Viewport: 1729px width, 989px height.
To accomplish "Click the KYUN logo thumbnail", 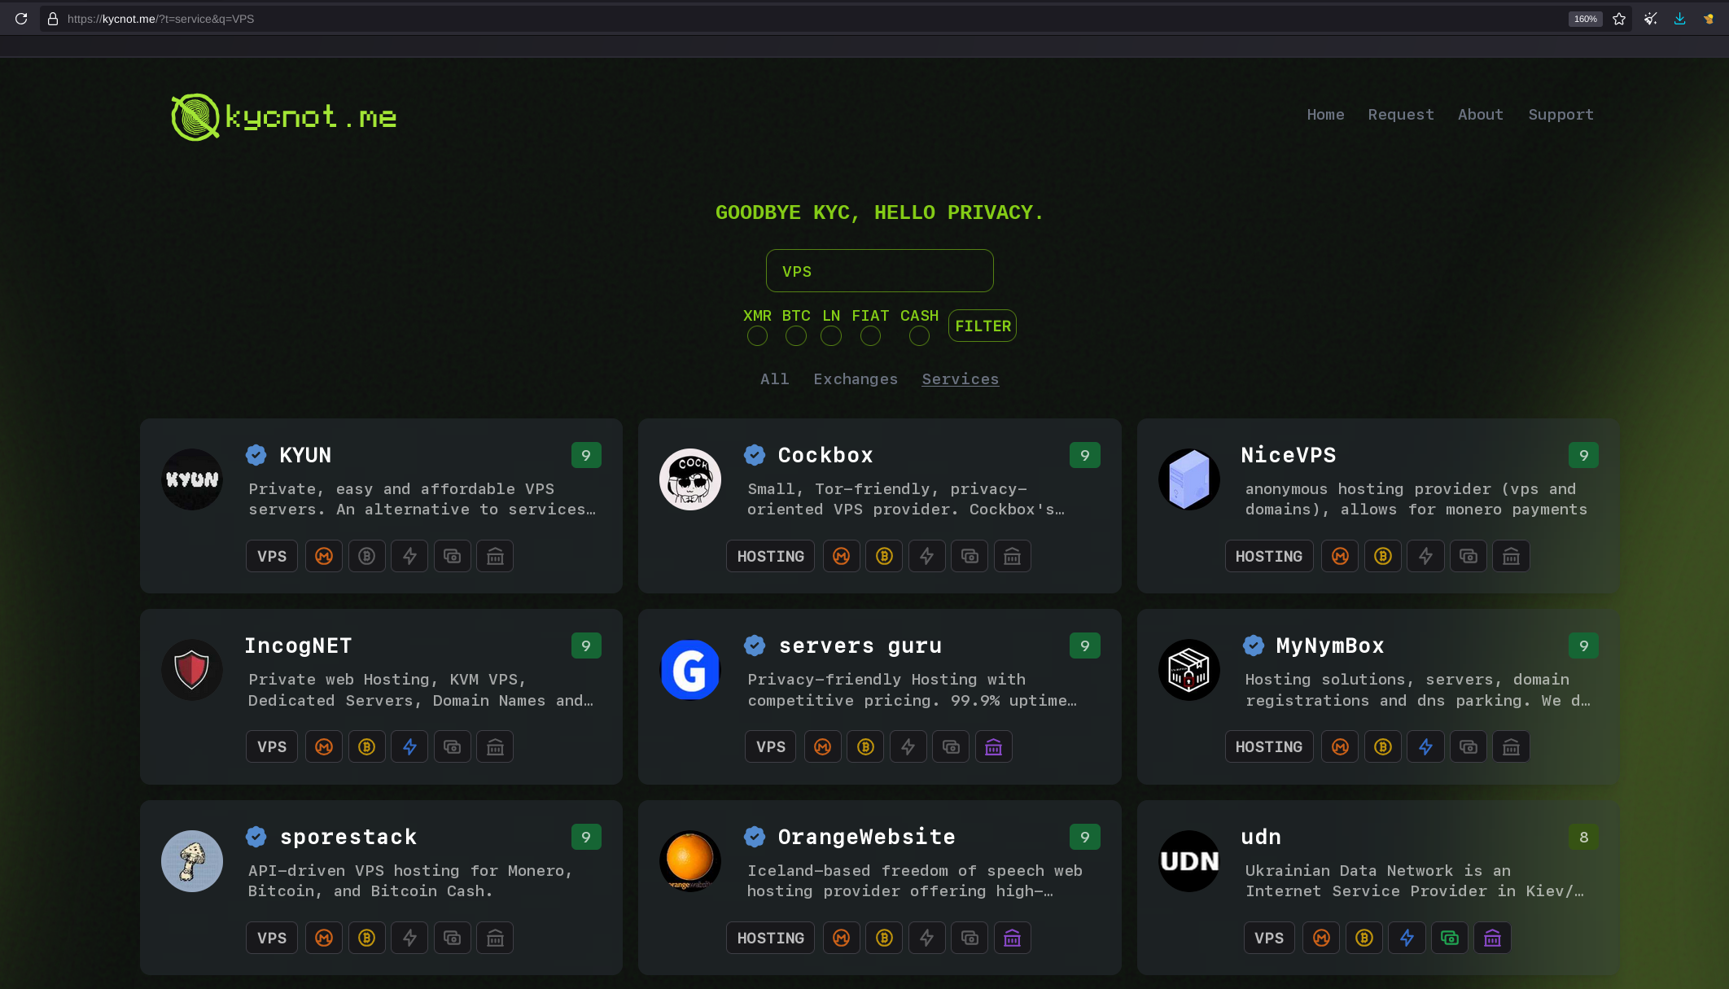I will pos(192,479).
